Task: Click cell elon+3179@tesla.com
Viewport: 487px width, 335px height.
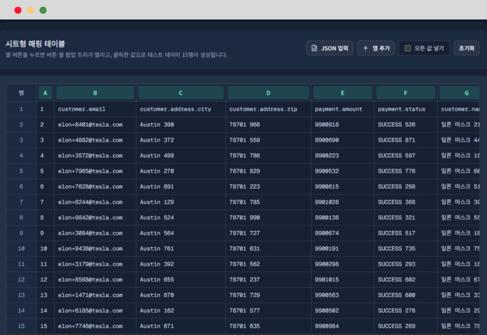Action: click(x=95, y=264)
